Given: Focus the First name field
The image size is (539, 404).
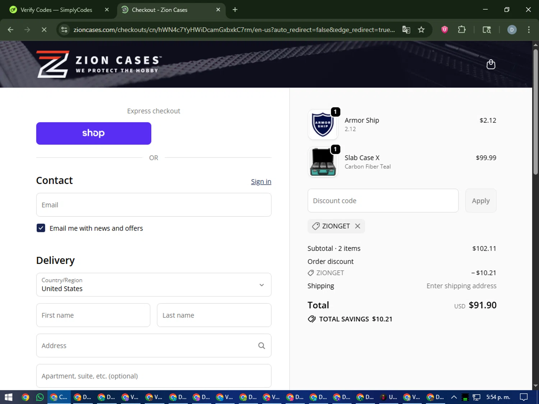Looking at the screenshot, I should 93,315.
